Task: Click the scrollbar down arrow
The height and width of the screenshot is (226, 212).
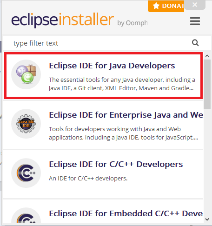Action: pos(207,219)
